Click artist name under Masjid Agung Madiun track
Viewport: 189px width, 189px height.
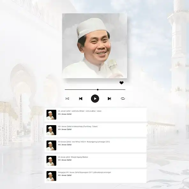[65, 160]
